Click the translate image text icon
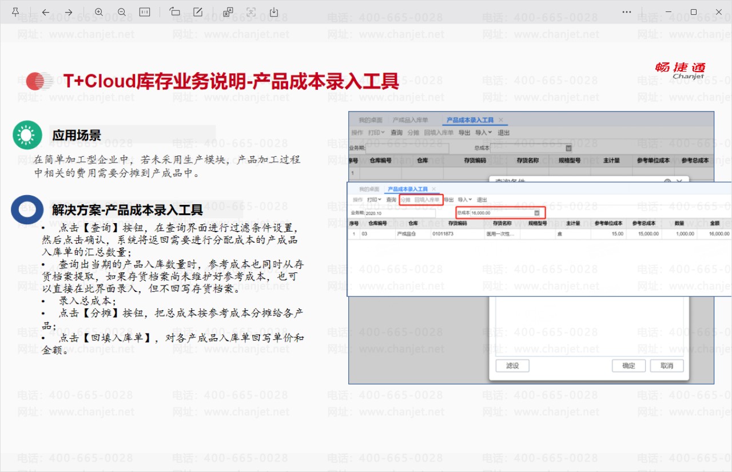Viewport: 732px width, 472px height. (x=228, y=12)
